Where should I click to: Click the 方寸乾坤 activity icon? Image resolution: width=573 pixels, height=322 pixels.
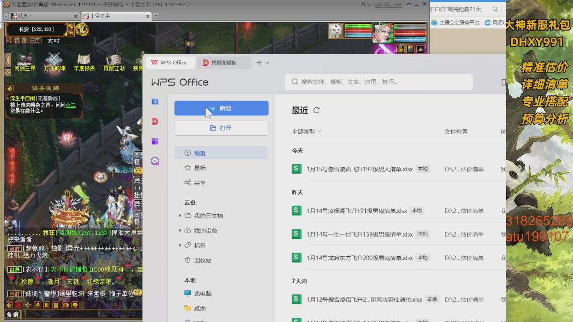tap(54, 62)
